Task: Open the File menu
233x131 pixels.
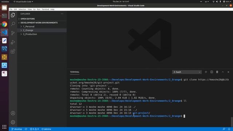Action: [x=11, y=9]
